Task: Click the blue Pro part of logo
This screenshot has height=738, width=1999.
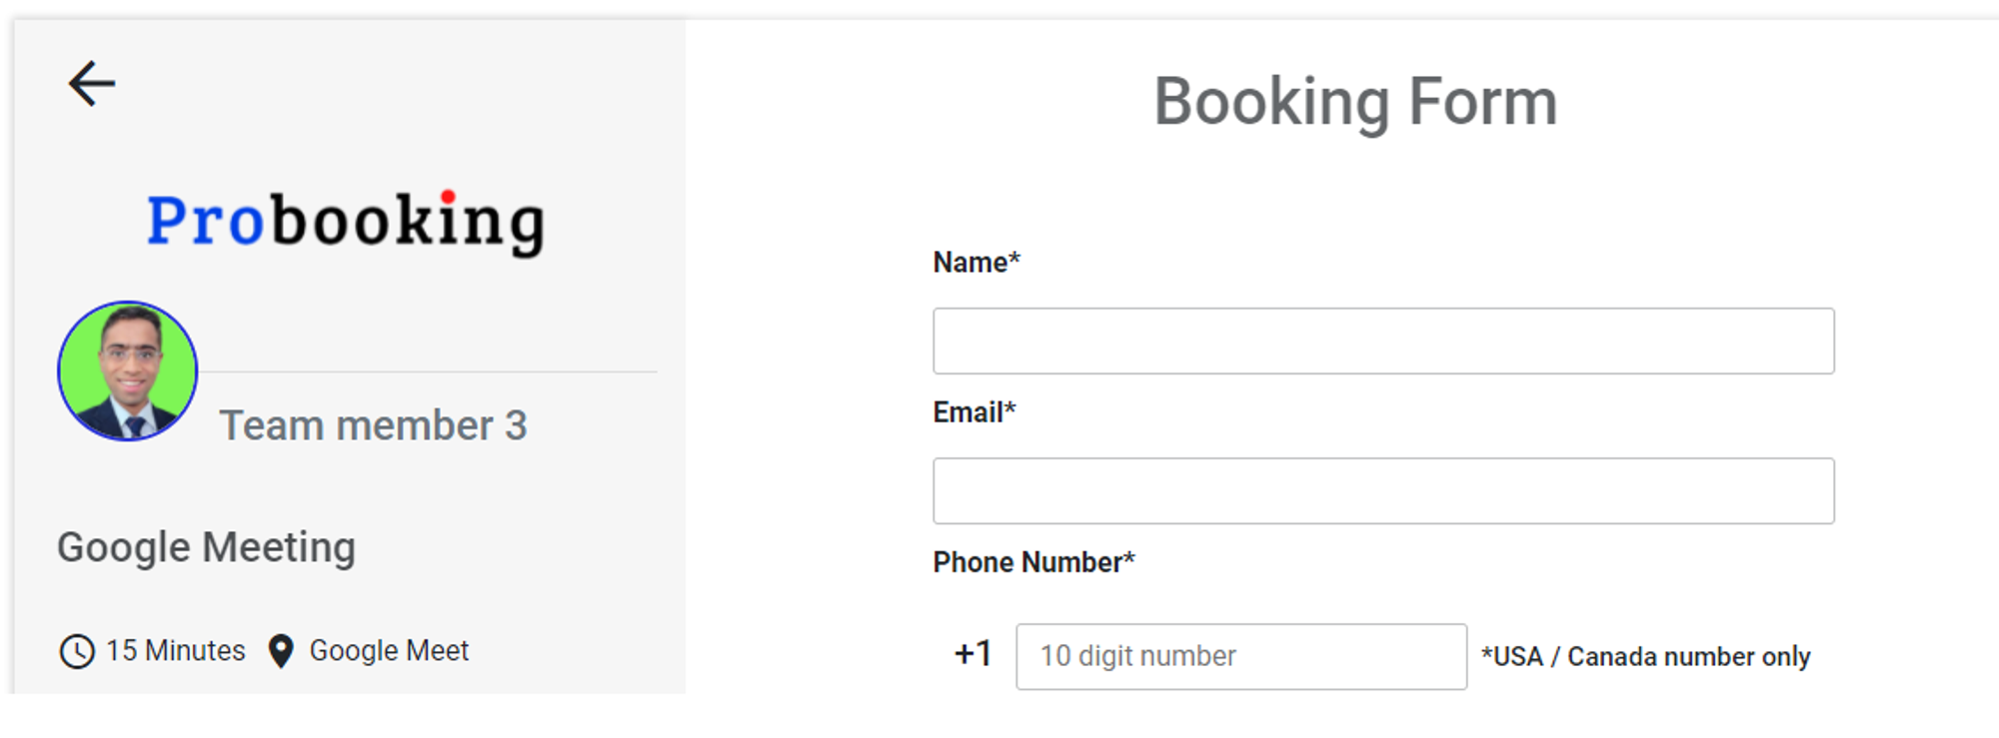Action: click(205, 221)
